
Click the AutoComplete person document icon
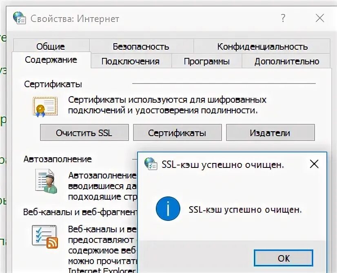click(x=46, y=181)
